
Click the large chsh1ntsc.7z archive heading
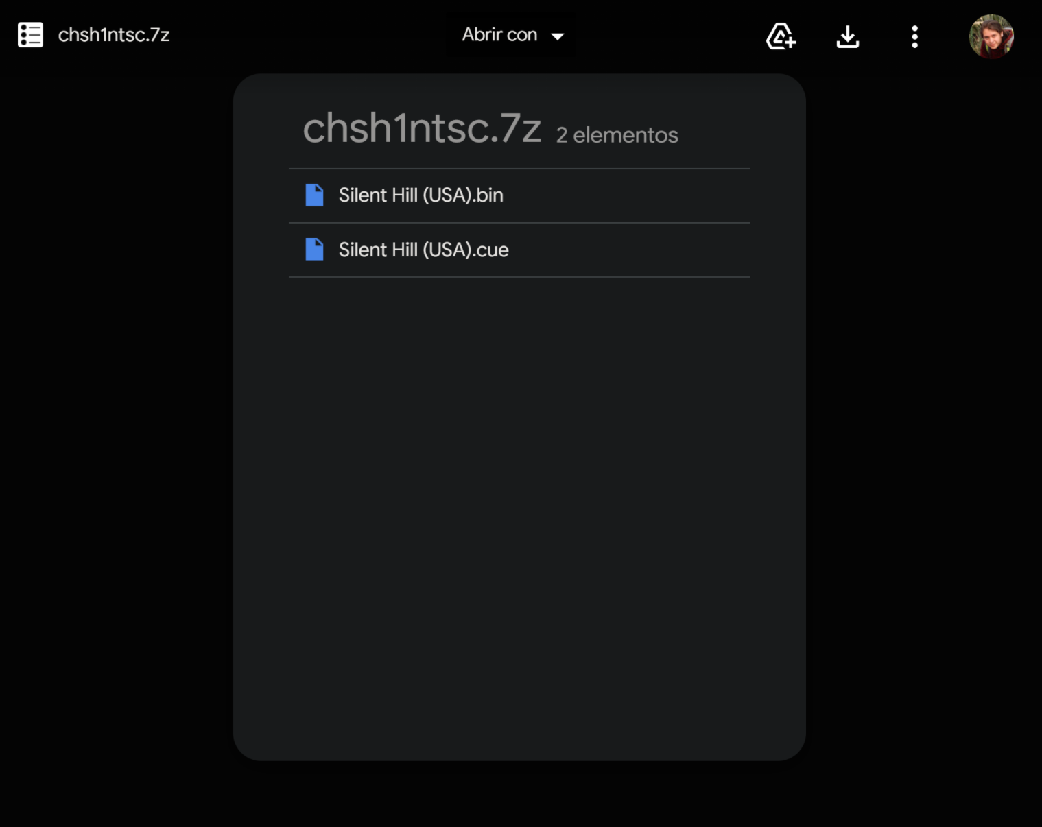(x=422, y=128)
